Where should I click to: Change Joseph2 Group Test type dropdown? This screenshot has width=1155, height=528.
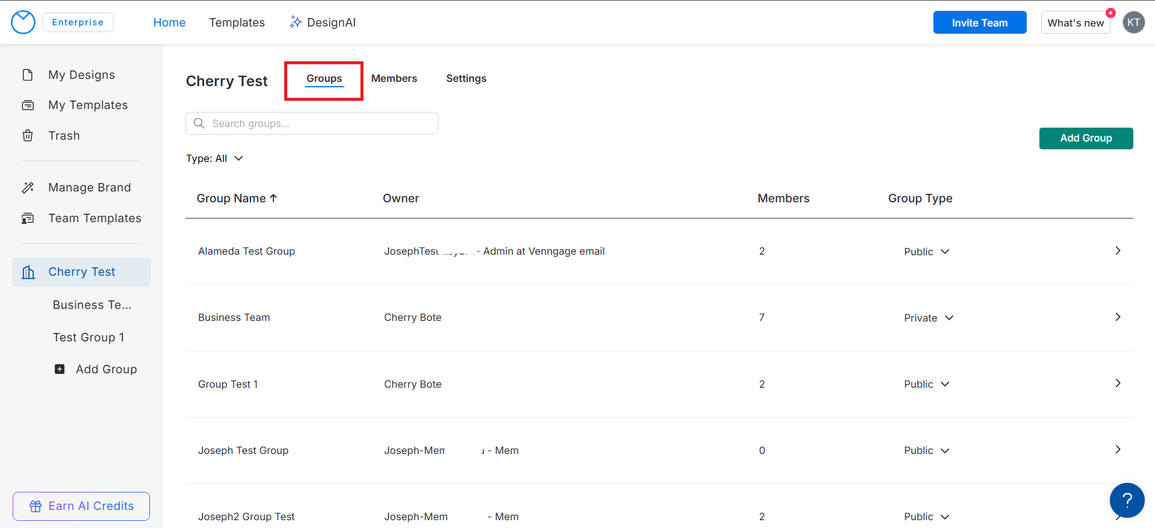point(927,517)
